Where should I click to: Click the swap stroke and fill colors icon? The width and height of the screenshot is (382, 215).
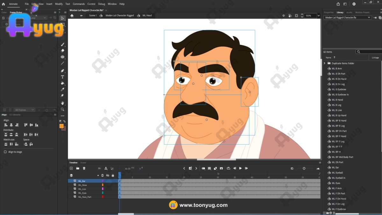[64, 121]
